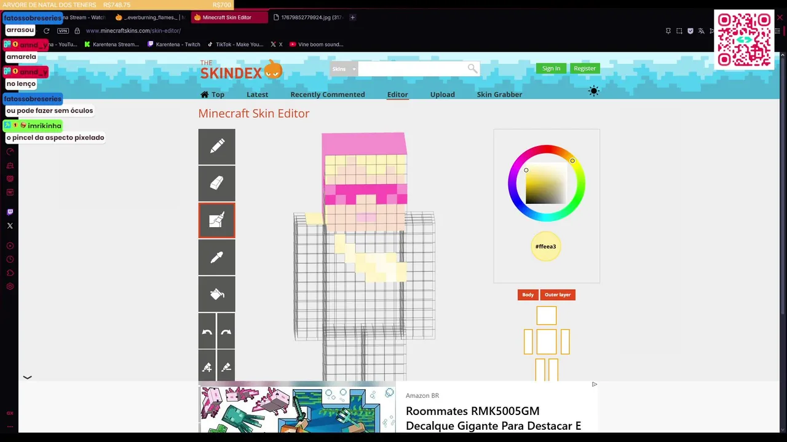This screenshot has height=442, width=787.
Task: Open the ad blocker shield icon
Action: (x=690, y=31)
